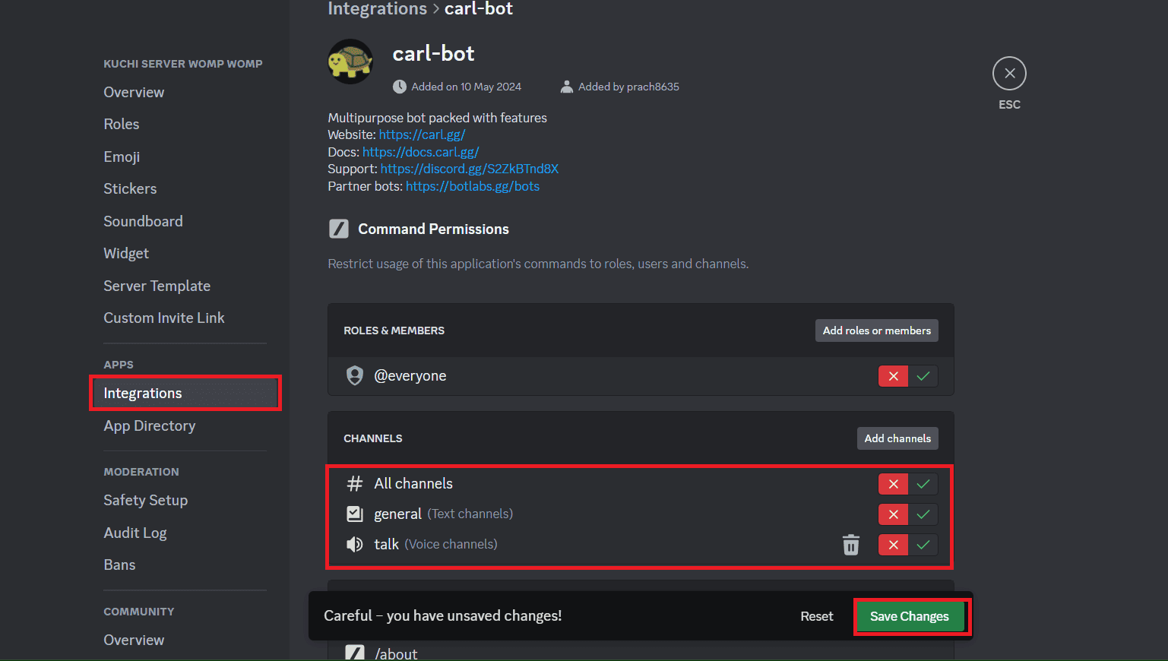Click the general channel name
Viewport: 1168px width, 661px height.
point(397,514)
